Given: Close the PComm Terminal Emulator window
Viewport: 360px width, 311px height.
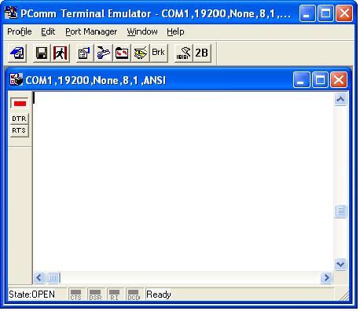Looking at the screenshot, I should [344, 13].
